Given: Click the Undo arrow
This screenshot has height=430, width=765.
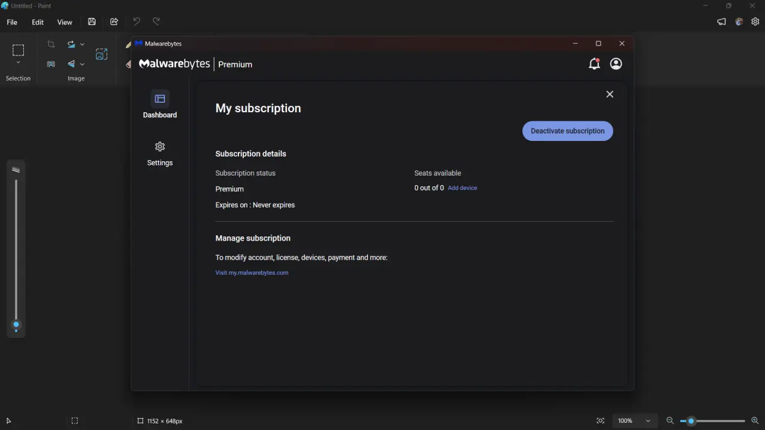Looking at the screenshot, I should pos(136,21).
